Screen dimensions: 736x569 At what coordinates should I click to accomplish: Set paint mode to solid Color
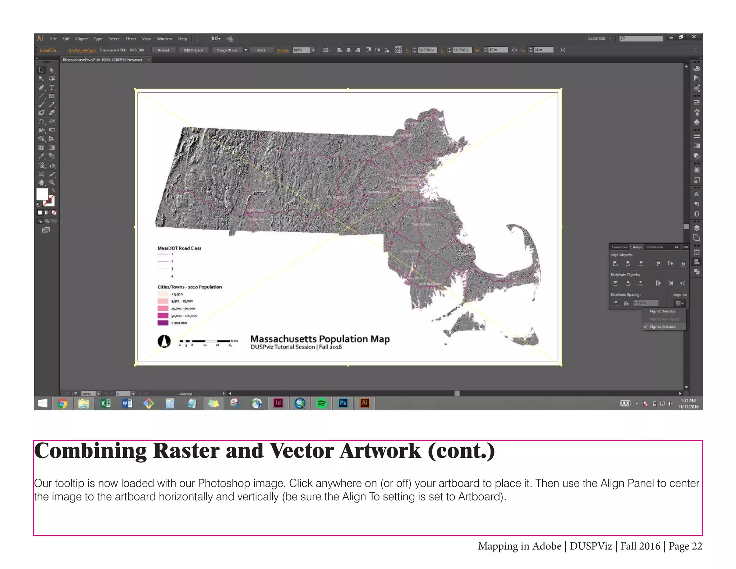point(40,213)
